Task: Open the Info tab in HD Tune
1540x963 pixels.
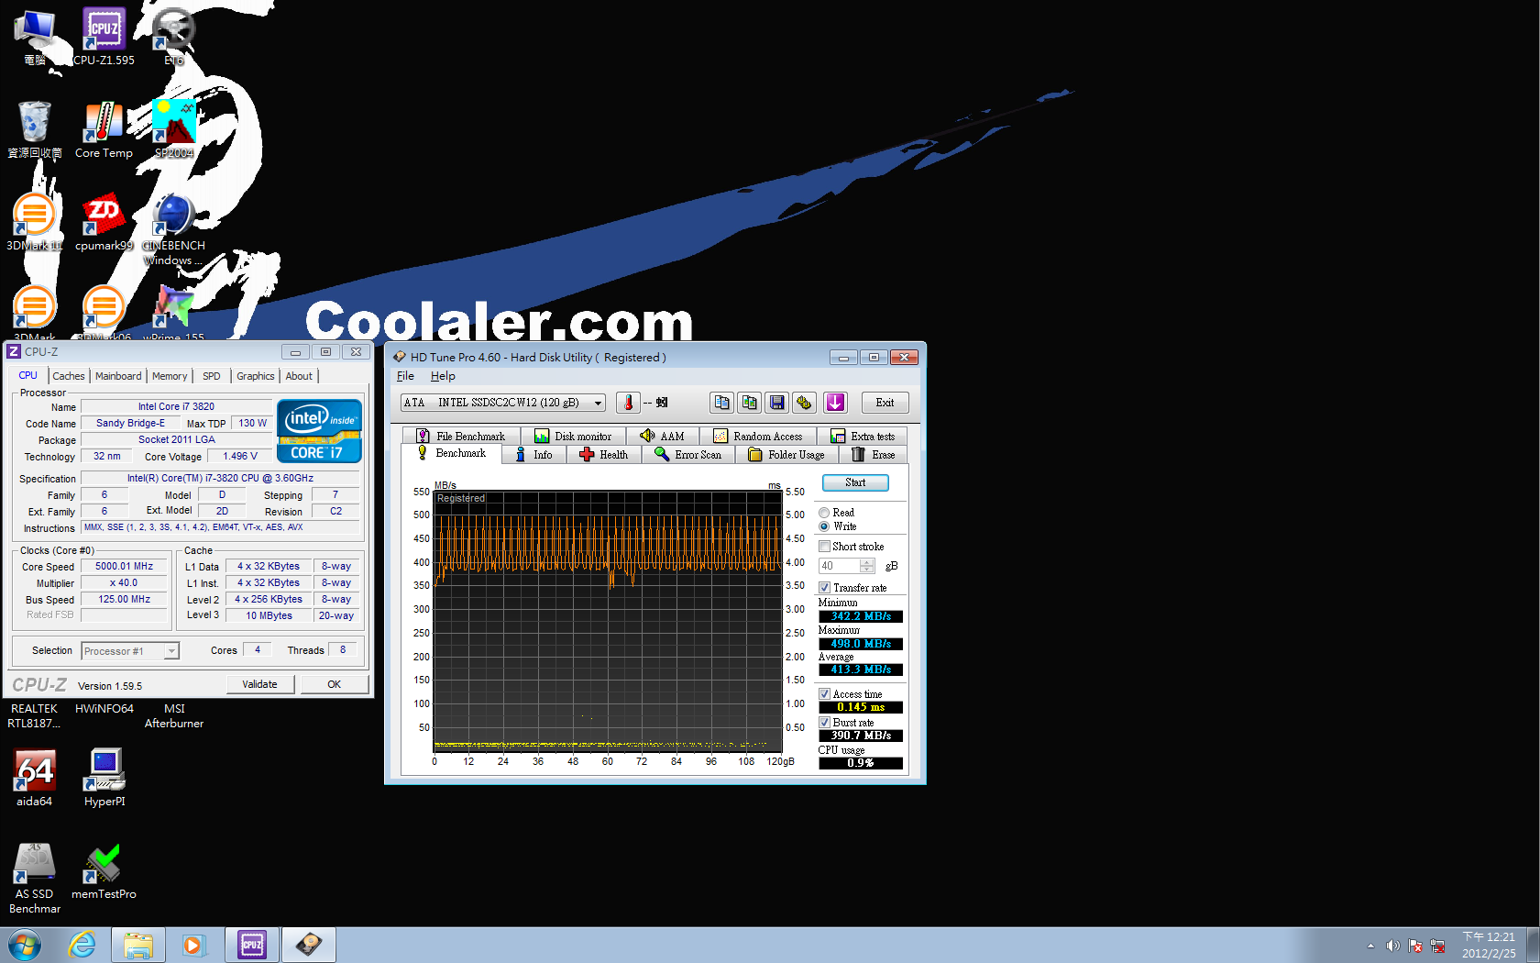Action: pyautogui.click(x=534, y=455)
